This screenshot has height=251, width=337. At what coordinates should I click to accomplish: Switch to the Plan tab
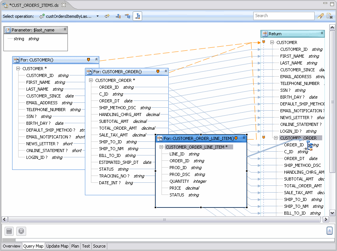[x=75, y=246]
